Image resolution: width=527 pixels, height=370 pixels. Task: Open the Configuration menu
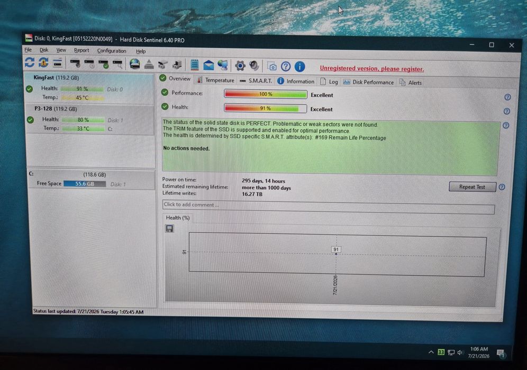(x=112, y=51)
